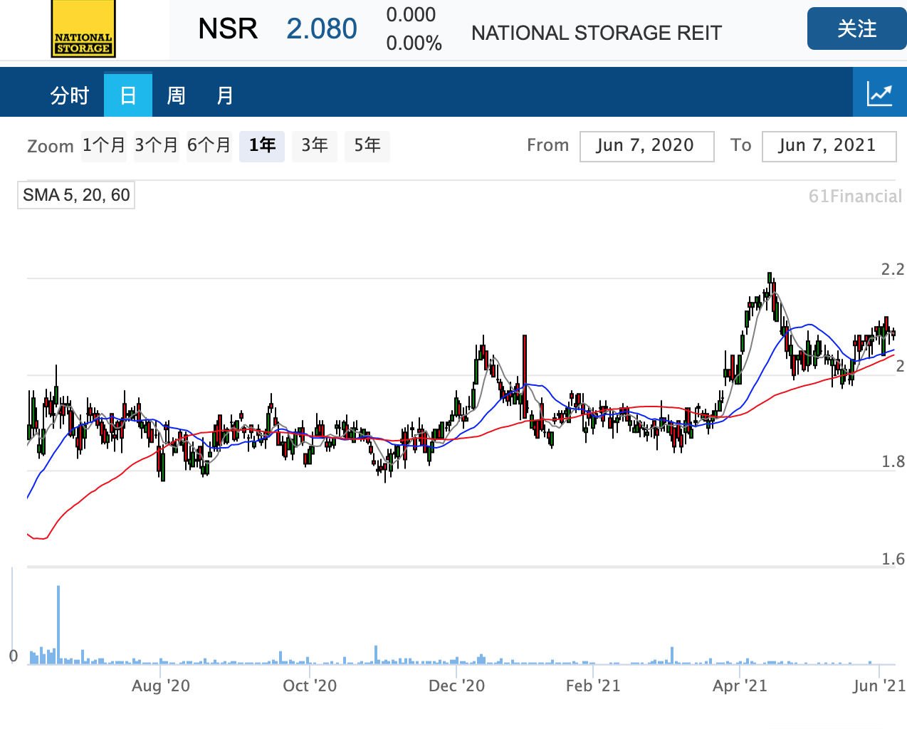Switch to the 周 weekly tab

(x=176, y=95)
